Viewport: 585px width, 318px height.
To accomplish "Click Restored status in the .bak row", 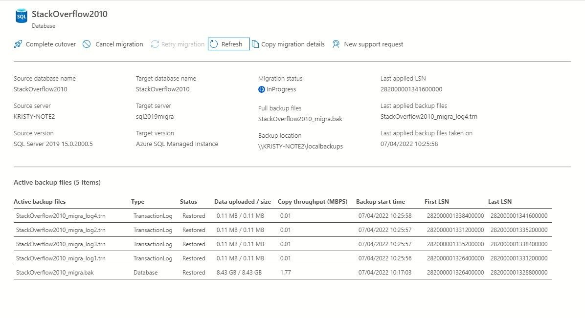I will click(194, 273).
